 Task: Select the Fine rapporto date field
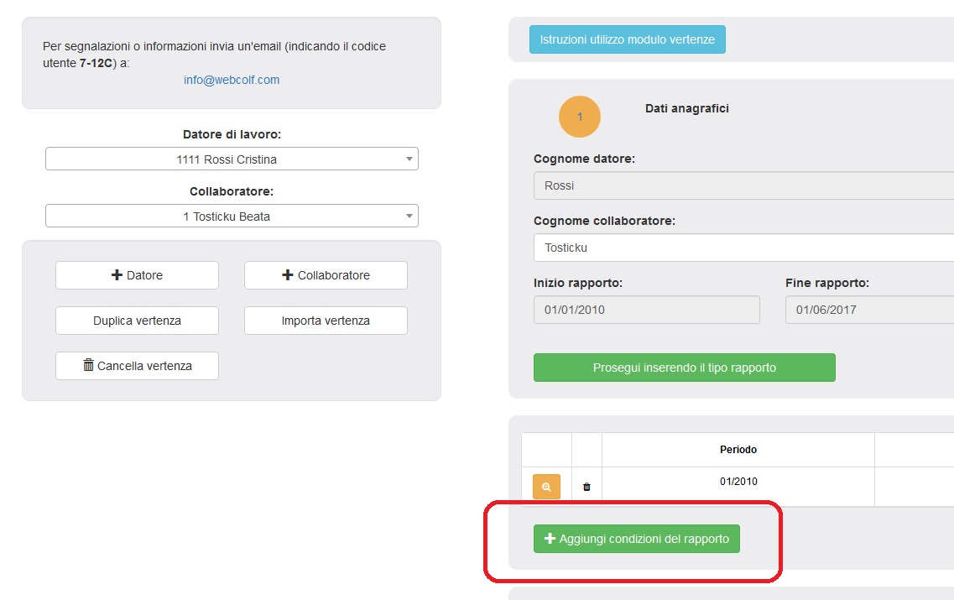coord(868,310)
